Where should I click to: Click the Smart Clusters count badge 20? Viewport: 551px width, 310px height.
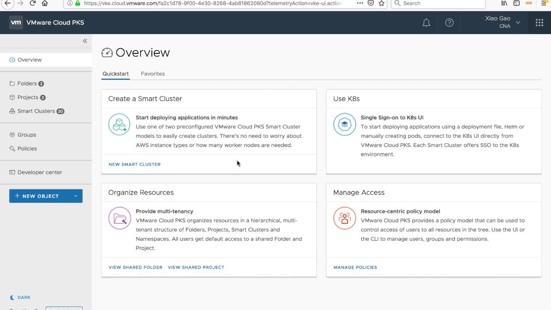[61, 111]
